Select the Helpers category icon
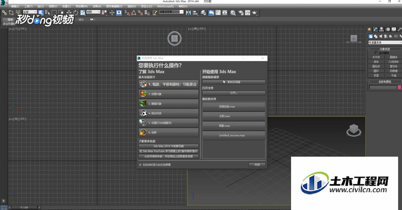 (x=391, y=36)
